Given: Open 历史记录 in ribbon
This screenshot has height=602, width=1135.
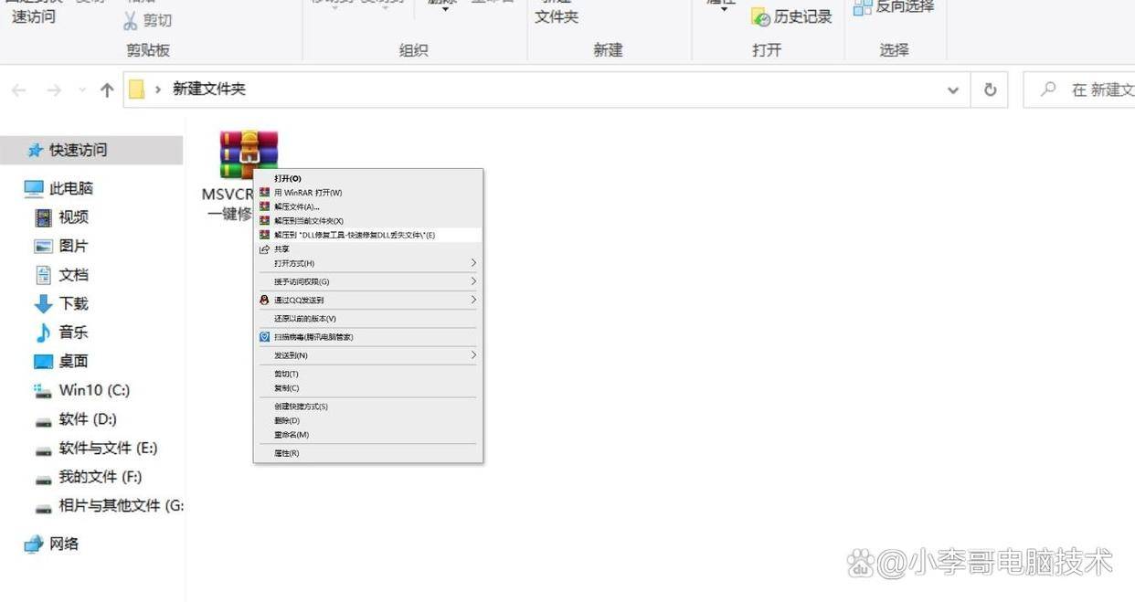Looking at the screenshot, I should pyautogui.click(x=792, y=16).
